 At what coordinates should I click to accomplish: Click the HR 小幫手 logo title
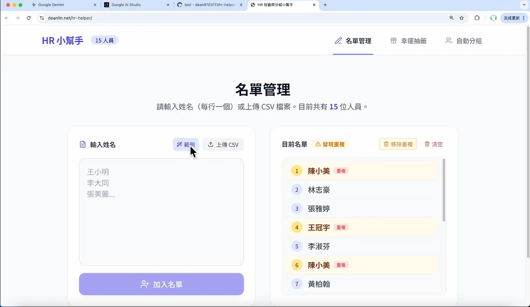62,40
